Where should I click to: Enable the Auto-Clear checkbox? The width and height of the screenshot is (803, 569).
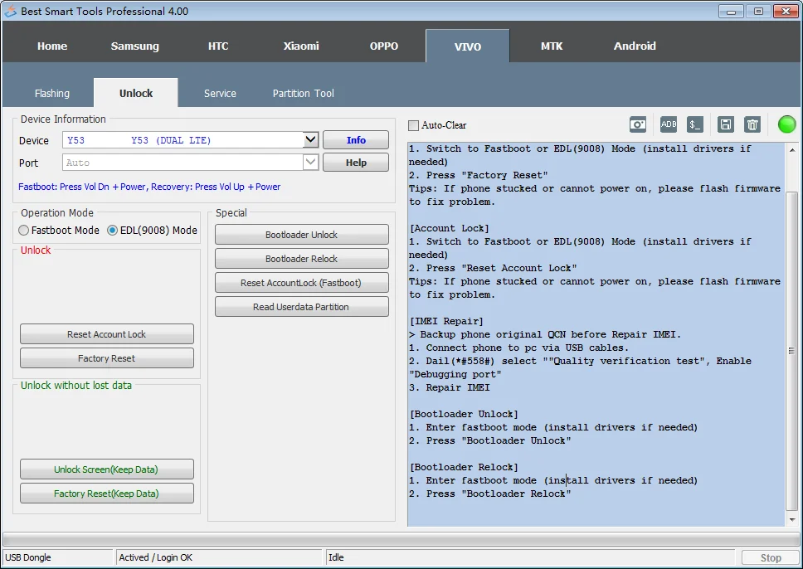tap(413, 125)
